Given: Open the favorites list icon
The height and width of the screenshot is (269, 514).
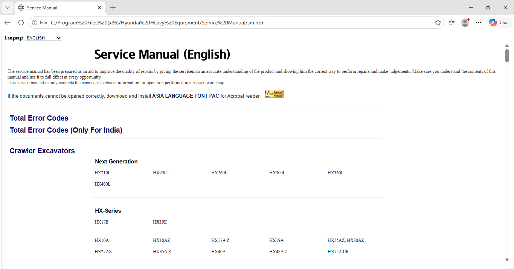Looking at the screenshot, I should click(451, 23).
